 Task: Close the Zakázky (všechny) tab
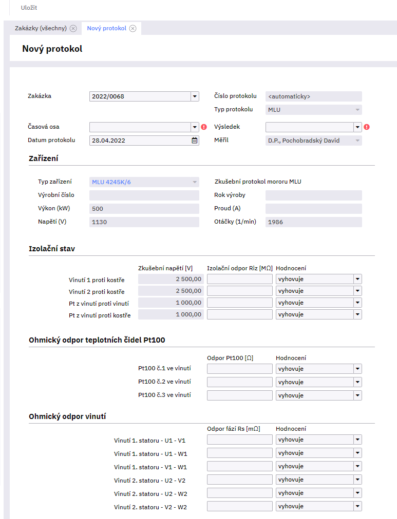point(73,29)
